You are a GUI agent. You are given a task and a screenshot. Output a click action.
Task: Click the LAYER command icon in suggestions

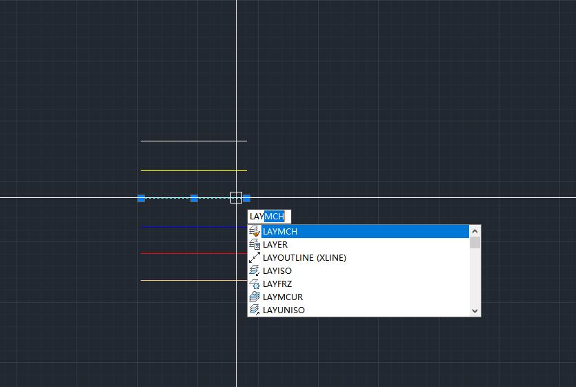[255, 245]
